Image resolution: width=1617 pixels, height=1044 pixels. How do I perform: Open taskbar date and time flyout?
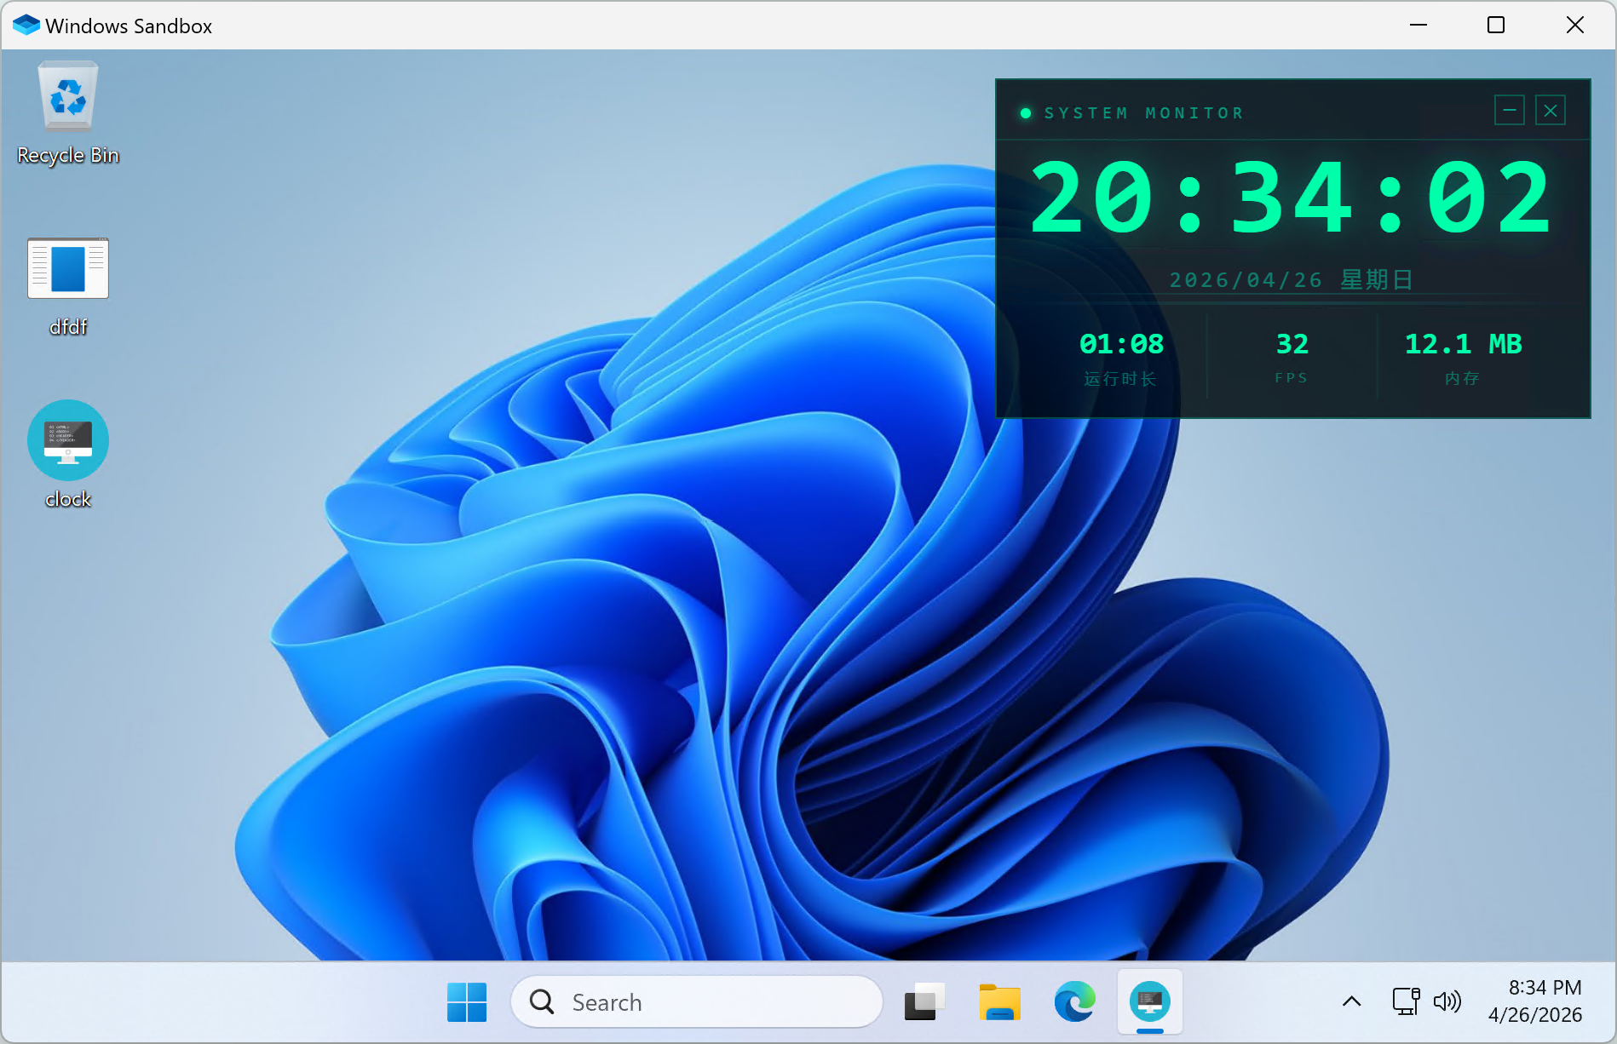(x=1535, y=1001)
